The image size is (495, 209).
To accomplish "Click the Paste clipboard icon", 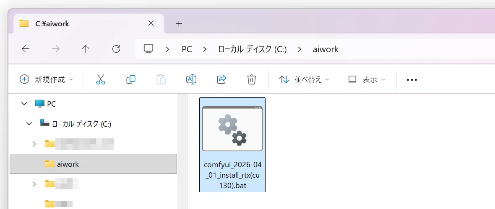I will 161,79.
